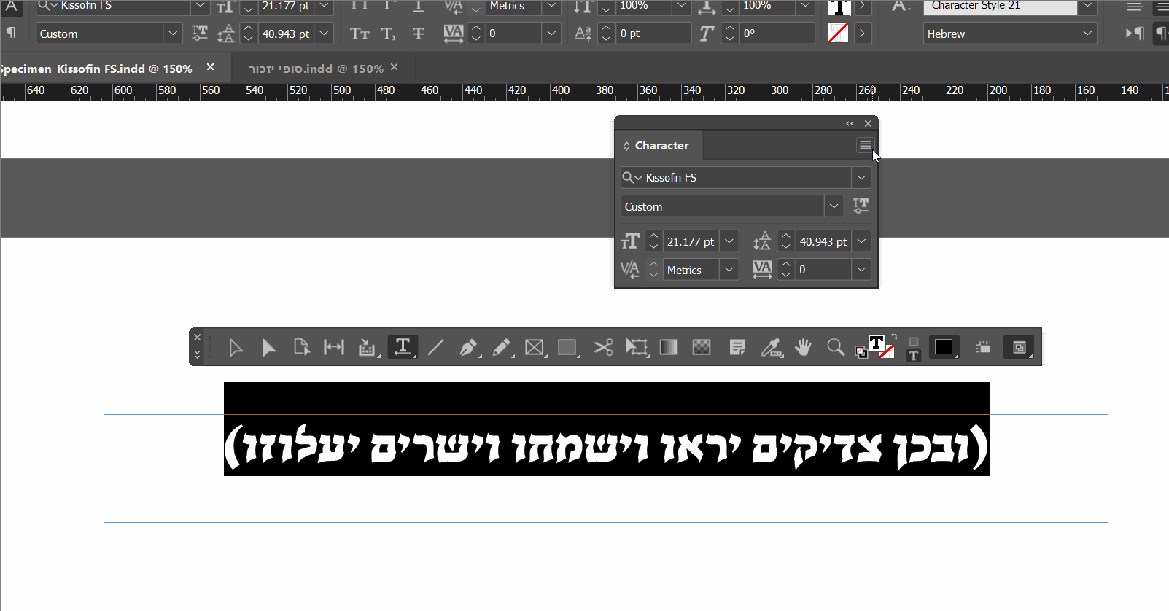Image resolution: width=1169 pixels, height=611 pixels.
Task: Close the Character panel
Action: click(x=868, y=124)
